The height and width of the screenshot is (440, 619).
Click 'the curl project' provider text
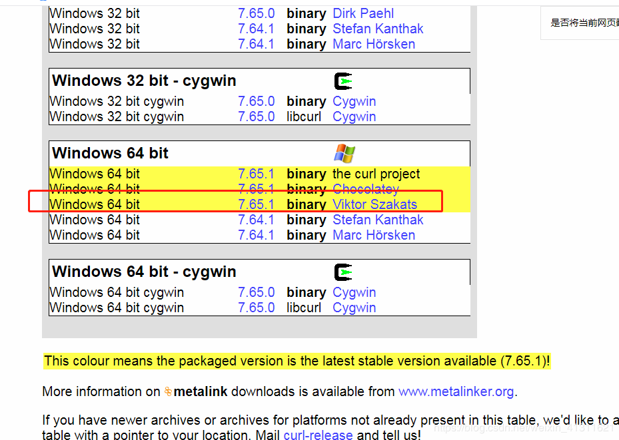click(376, 174)
